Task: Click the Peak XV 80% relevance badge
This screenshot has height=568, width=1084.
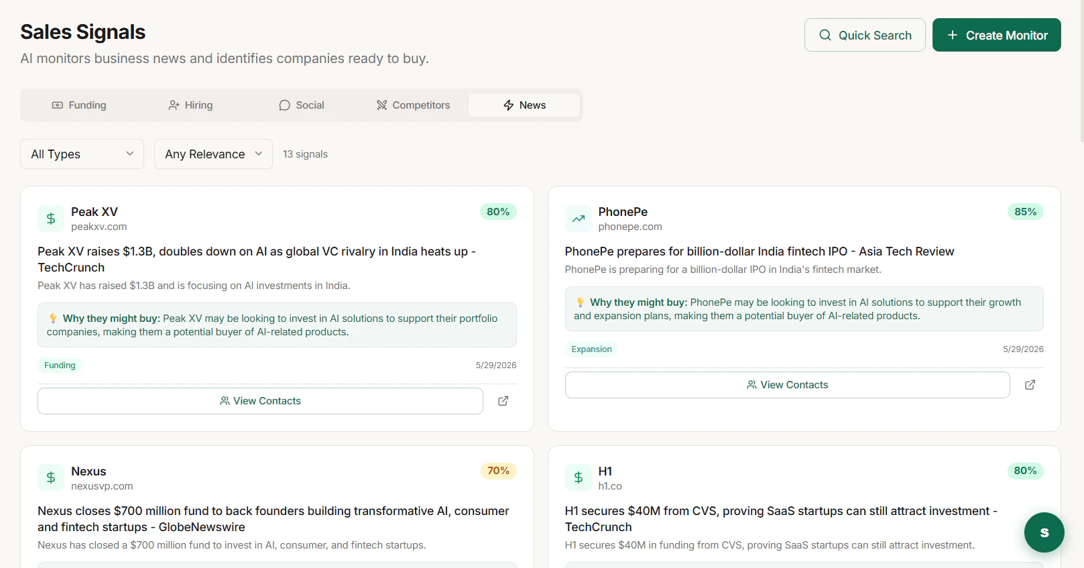Action: click(498, 212)
